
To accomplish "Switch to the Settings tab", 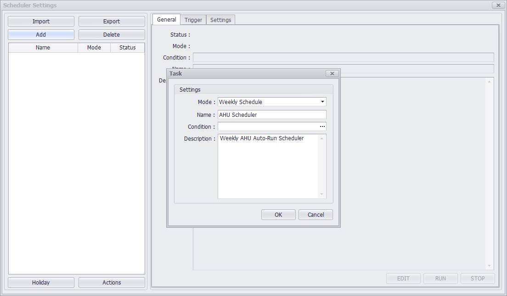I will [x=220, y=20].
